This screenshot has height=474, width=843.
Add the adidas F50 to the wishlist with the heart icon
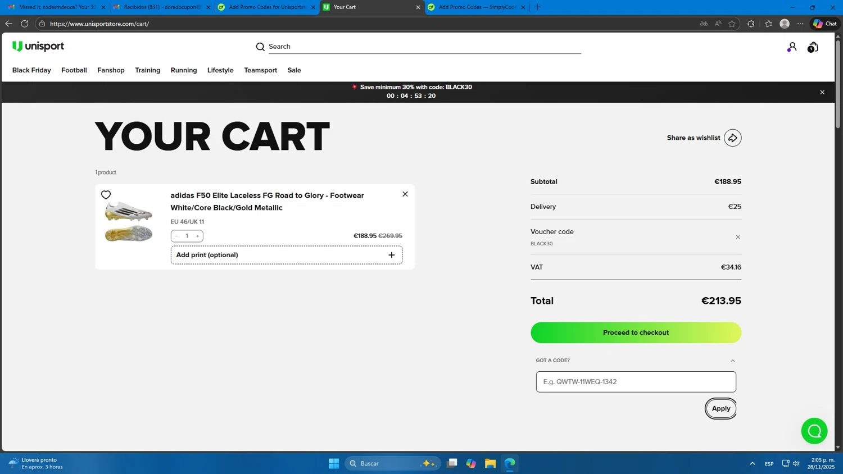106,195
